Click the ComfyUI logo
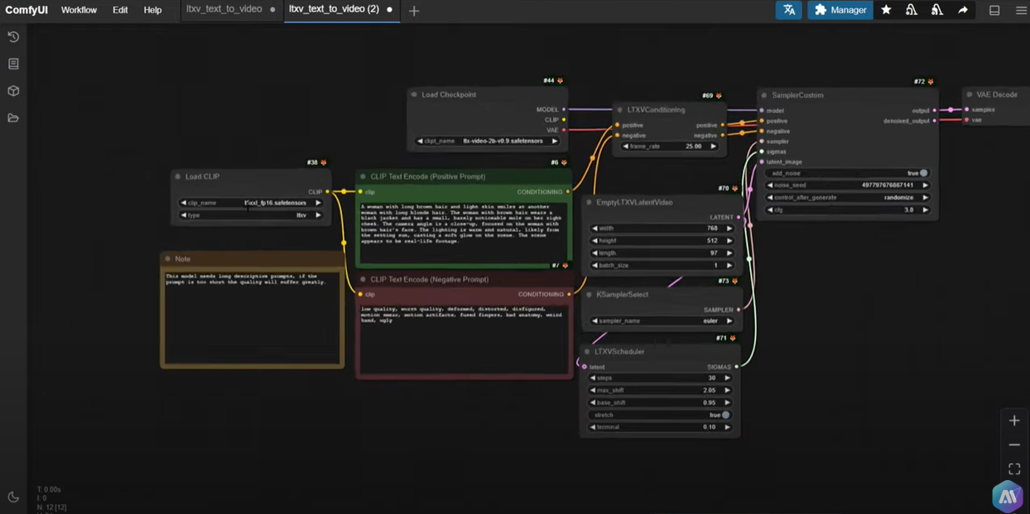Viewport: 1030px width, 514px height. click(26, 10)
